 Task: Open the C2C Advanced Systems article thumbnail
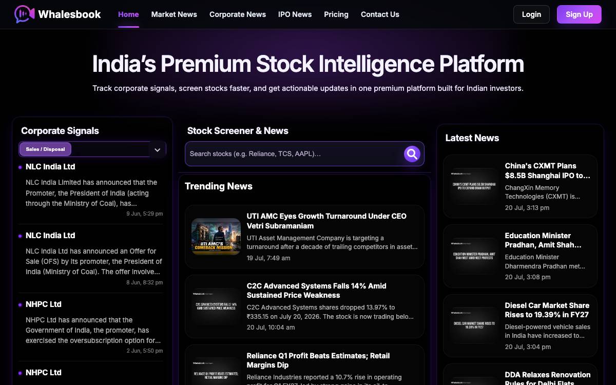(x=216, y=306)
